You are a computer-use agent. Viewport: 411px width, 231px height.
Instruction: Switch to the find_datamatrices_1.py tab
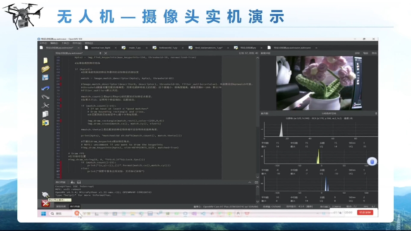(208, 48)
